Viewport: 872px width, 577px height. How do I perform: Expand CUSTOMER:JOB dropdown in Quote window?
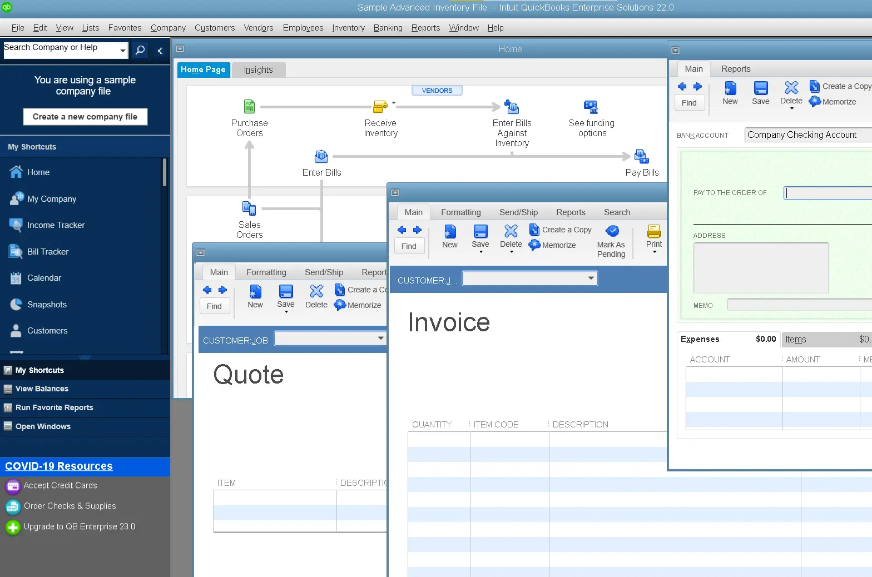click(x=380, y=338)
